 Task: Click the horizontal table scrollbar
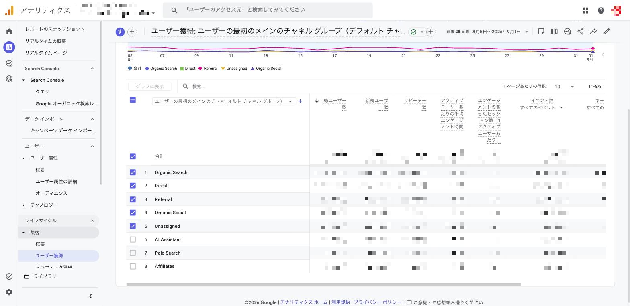323,284
